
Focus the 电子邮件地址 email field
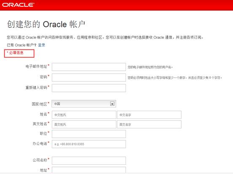(x=89, y=67)
